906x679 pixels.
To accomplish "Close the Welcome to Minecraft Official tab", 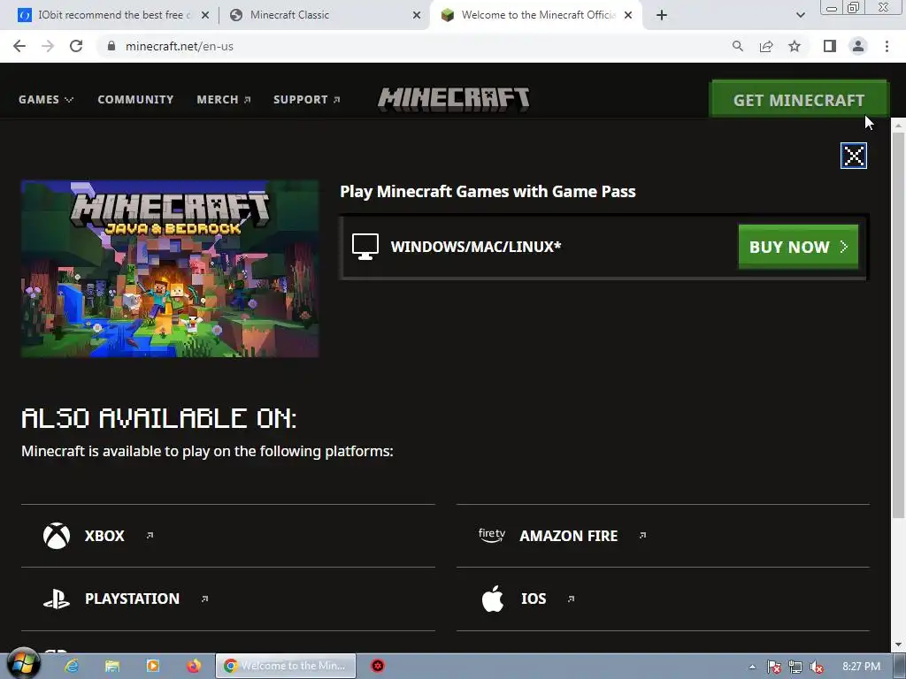I will coord(628,15).
